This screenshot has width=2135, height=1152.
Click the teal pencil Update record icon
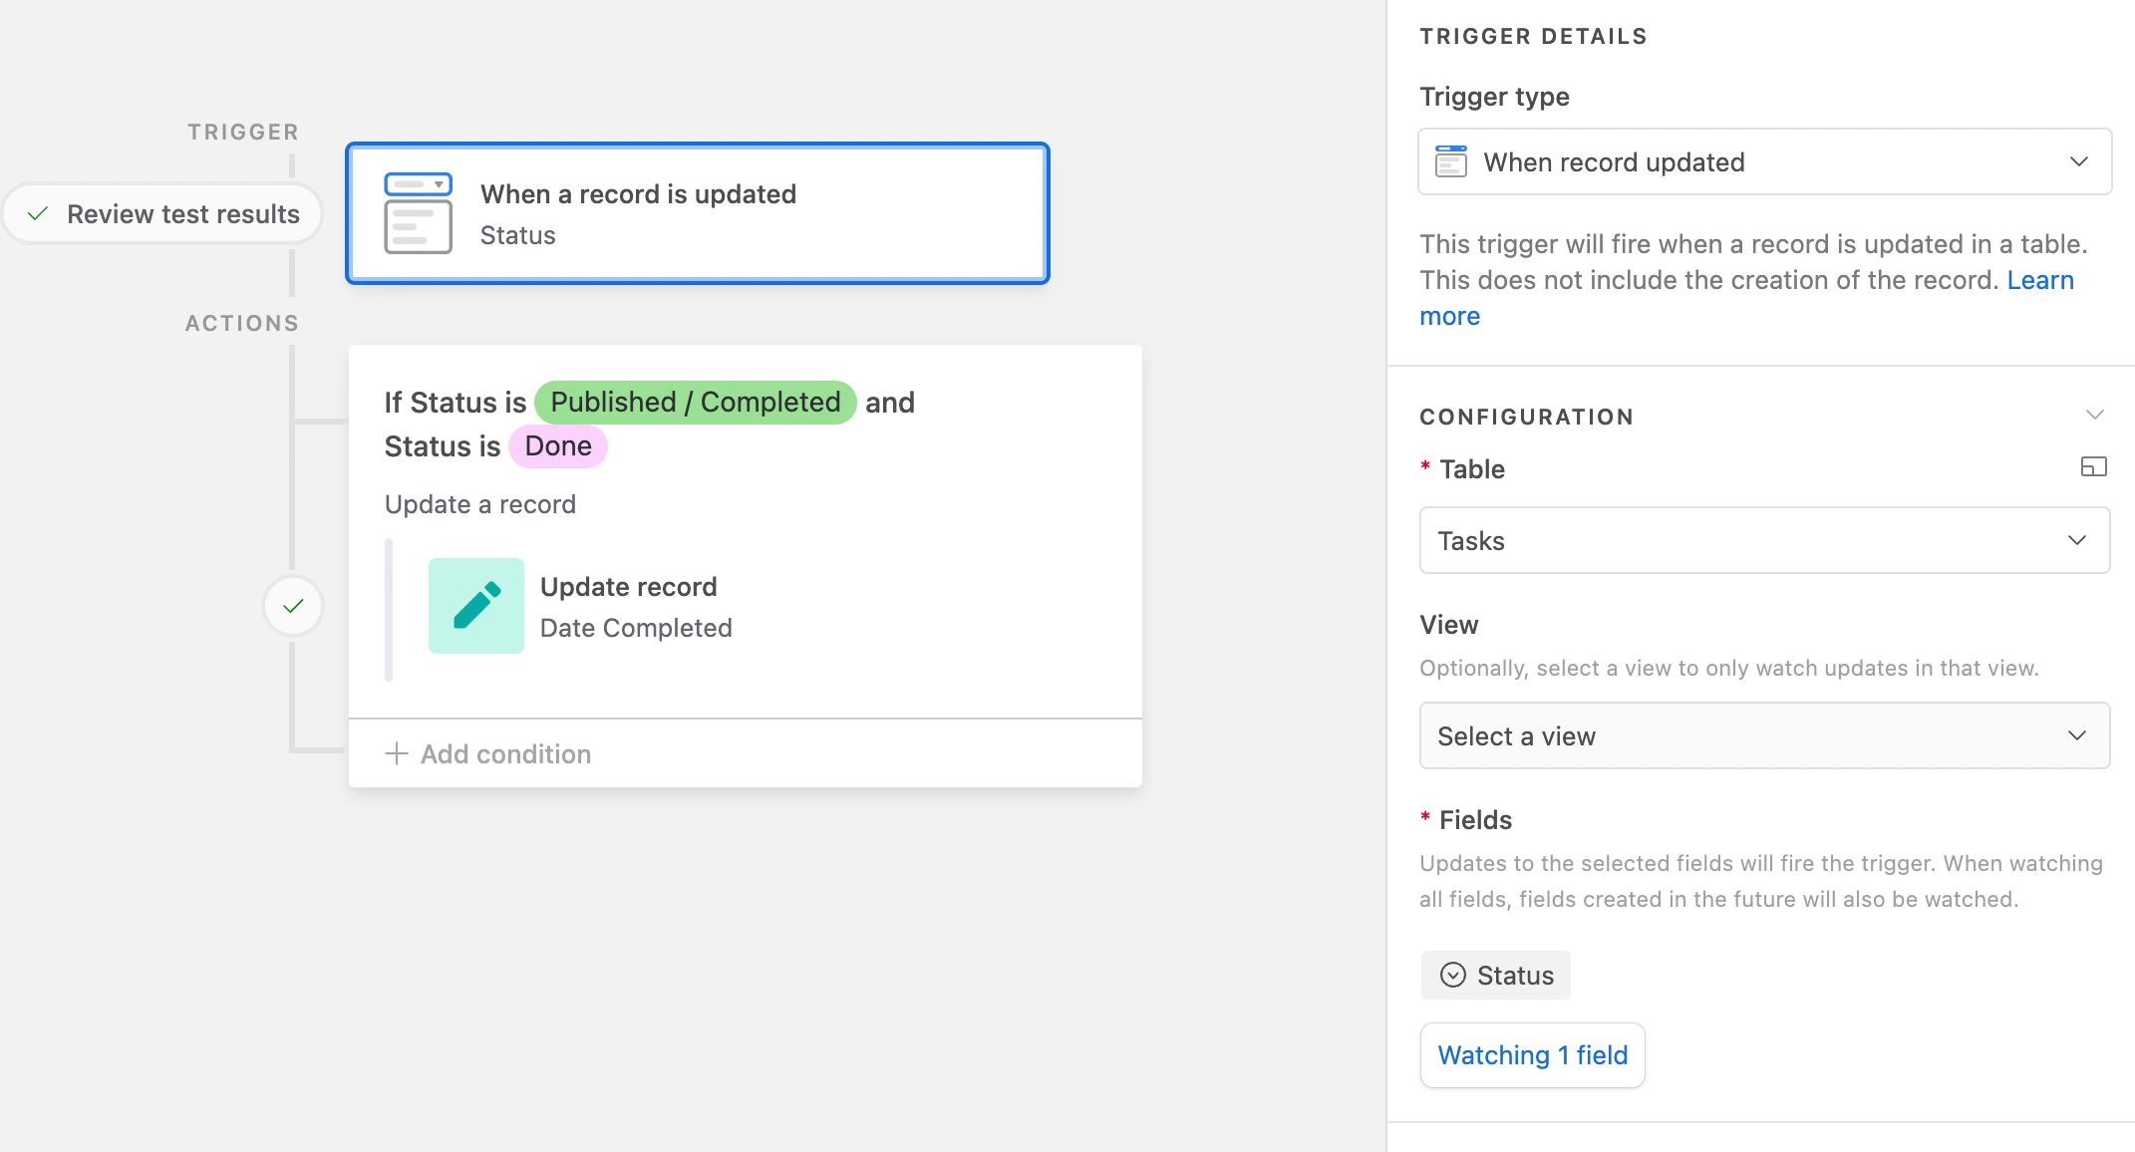click(475, 606)
